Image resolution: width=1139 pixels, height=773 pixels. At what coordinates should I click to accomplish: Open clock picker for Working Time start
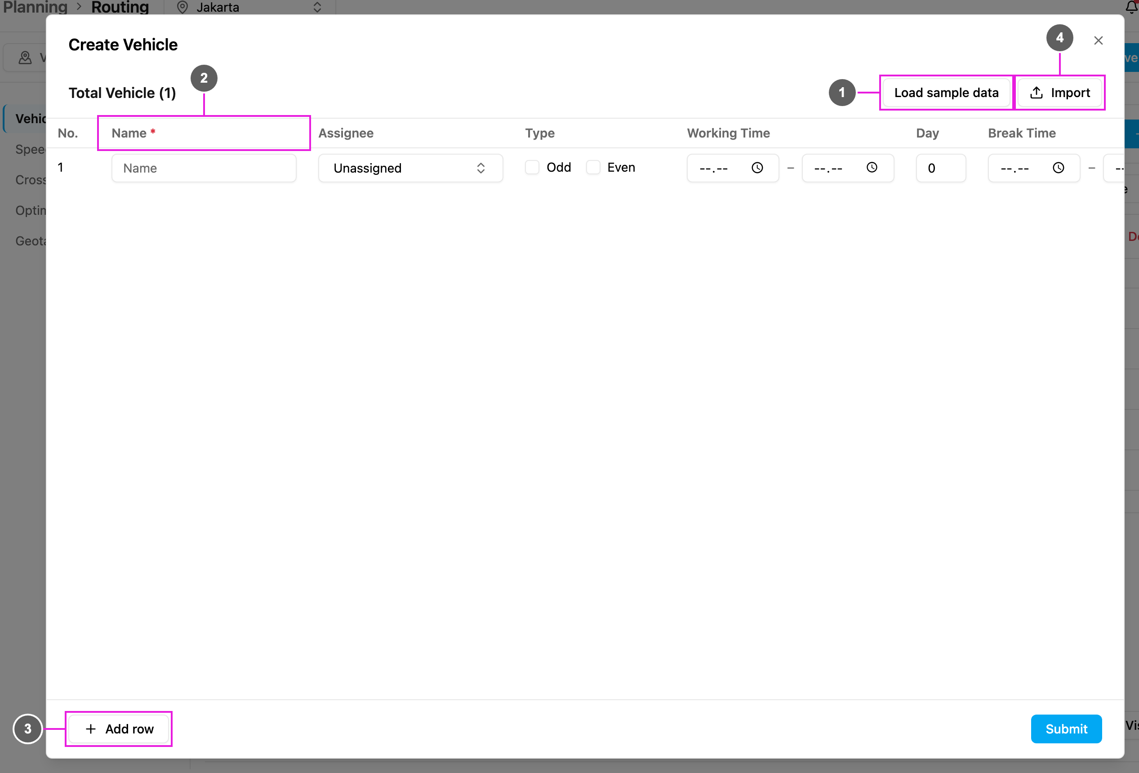[757, 168]
